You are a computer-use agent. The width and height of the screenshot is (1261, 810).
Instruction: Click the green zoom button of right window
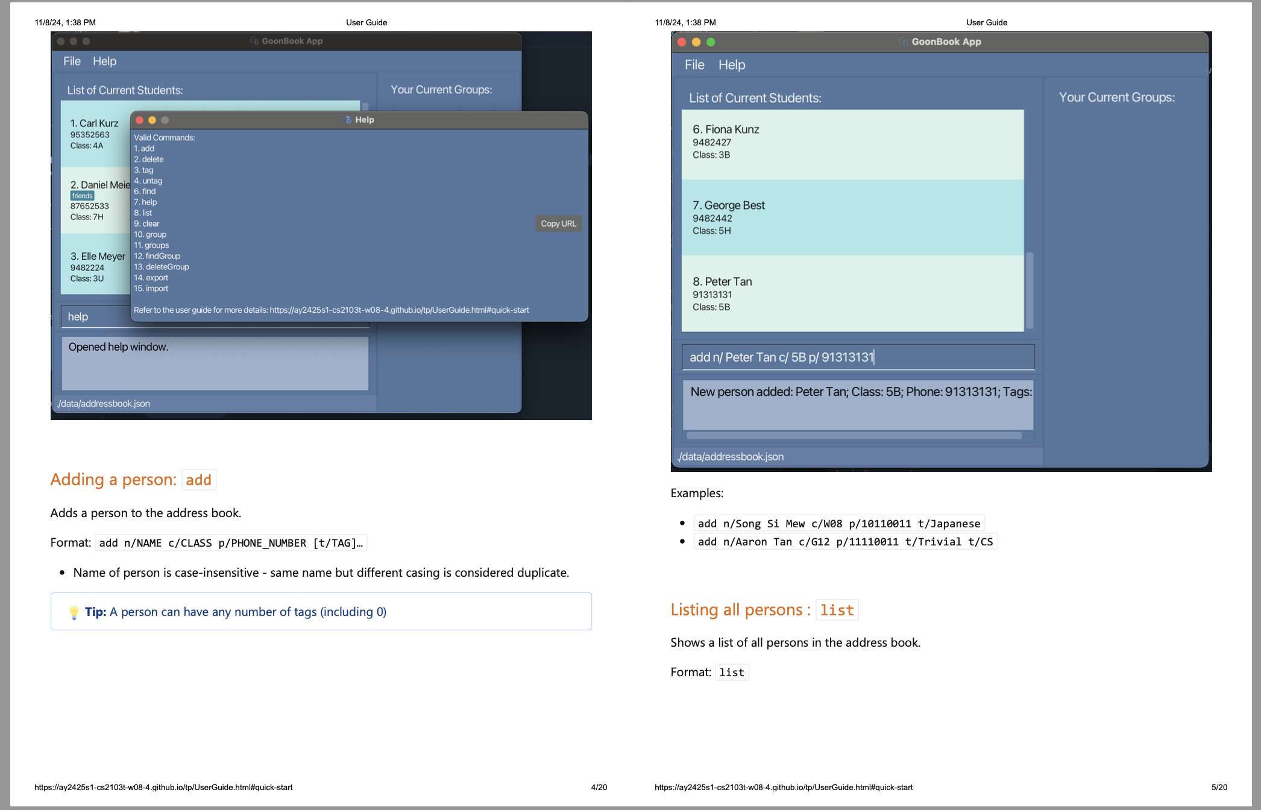711,42
